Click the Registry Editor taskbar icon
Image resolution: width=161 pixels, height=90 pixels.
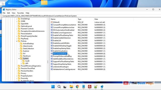click(102, 87)
